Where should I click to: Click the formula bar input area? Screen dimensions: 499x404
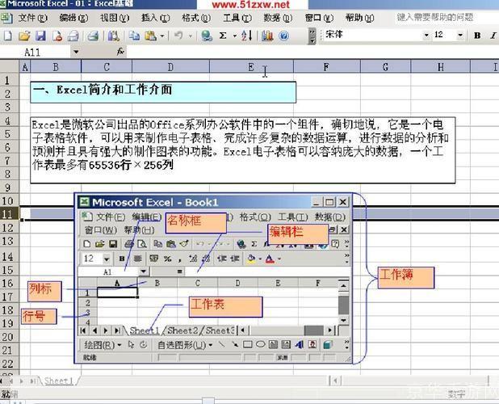[312, 52]
